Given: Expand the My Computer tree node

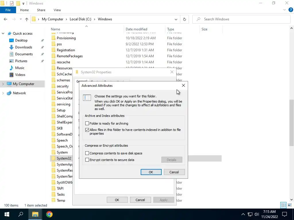Looking at the screenshot, I should click(x=3, y=84).
